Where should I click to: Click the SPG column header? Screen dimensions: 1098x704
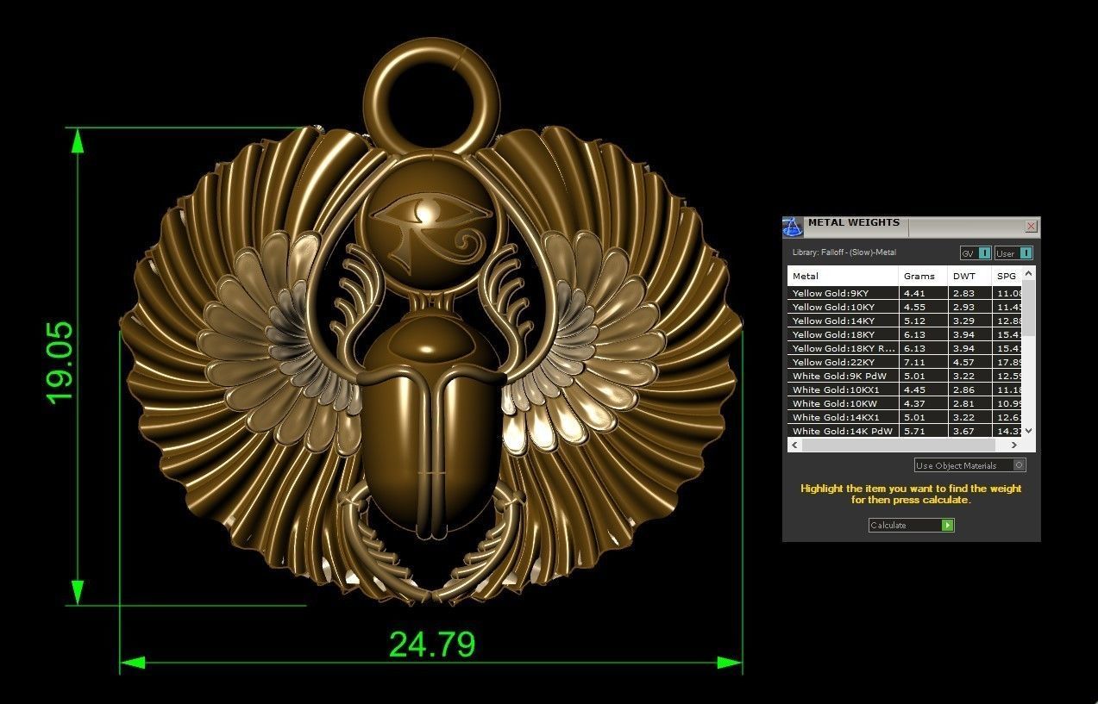pyautogui.click(x=1007, y=276)
